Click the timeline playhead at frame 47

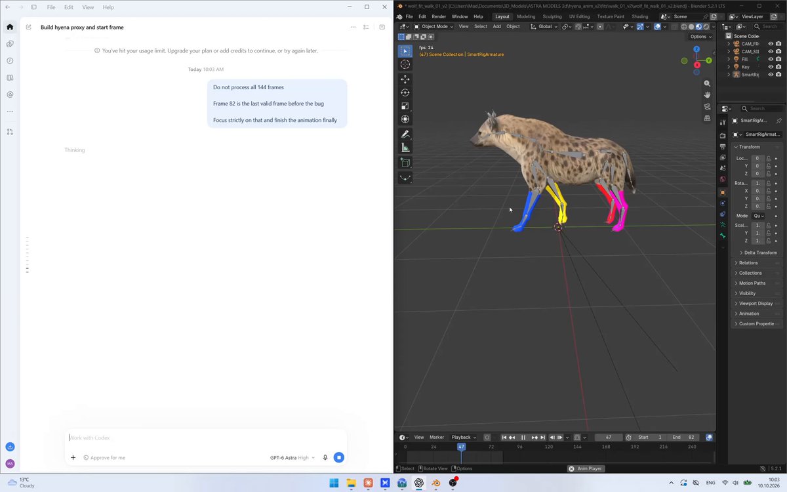461,447
